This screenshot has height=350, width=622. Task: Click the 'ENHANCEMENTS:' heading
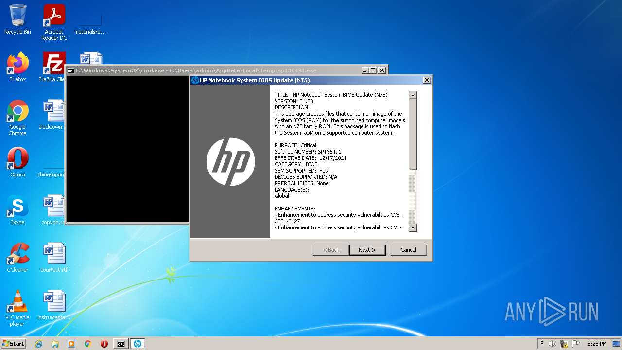[x=295, y=209]
